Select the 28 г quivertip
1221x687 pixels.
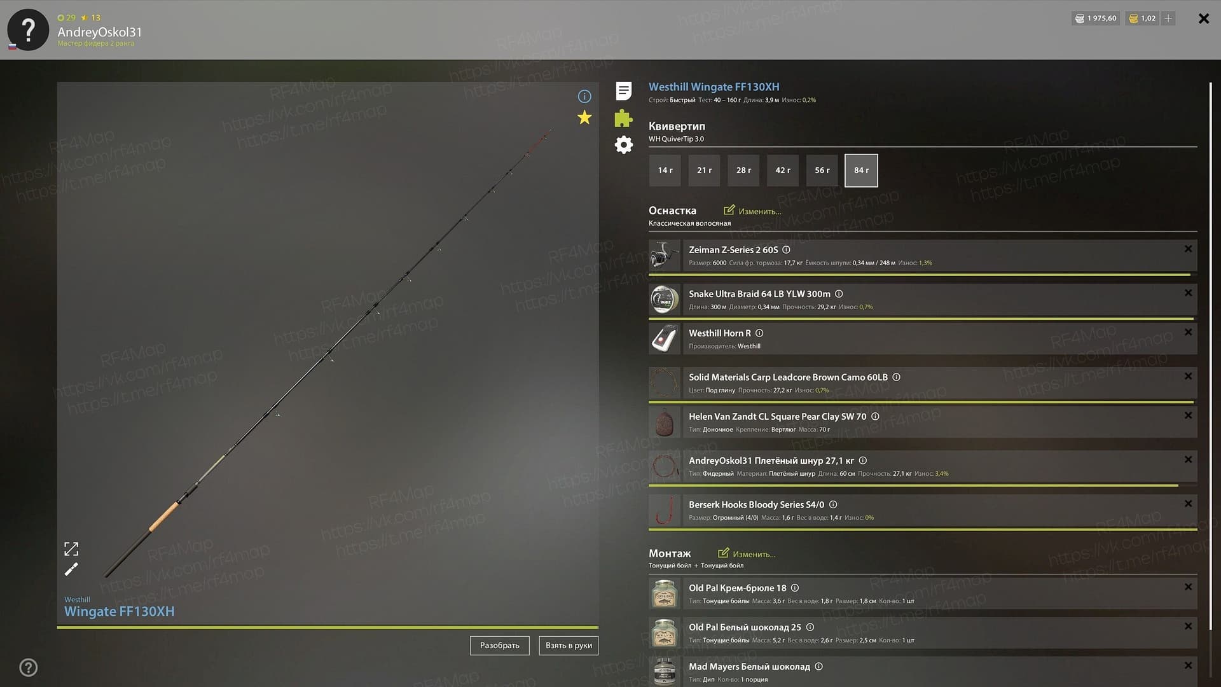[744, 170]
